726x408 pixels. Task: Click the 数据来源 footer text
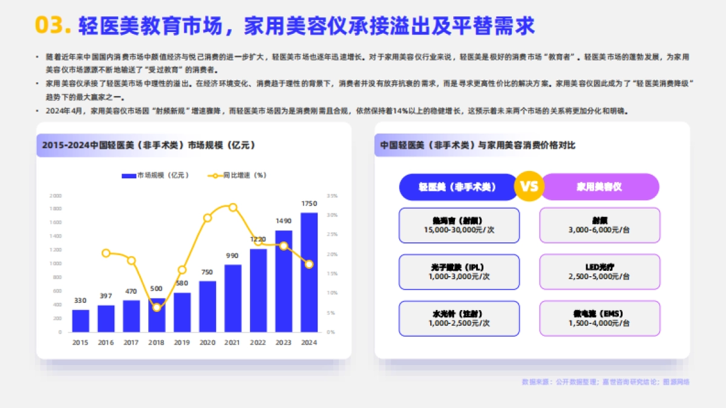click(607, 383)
